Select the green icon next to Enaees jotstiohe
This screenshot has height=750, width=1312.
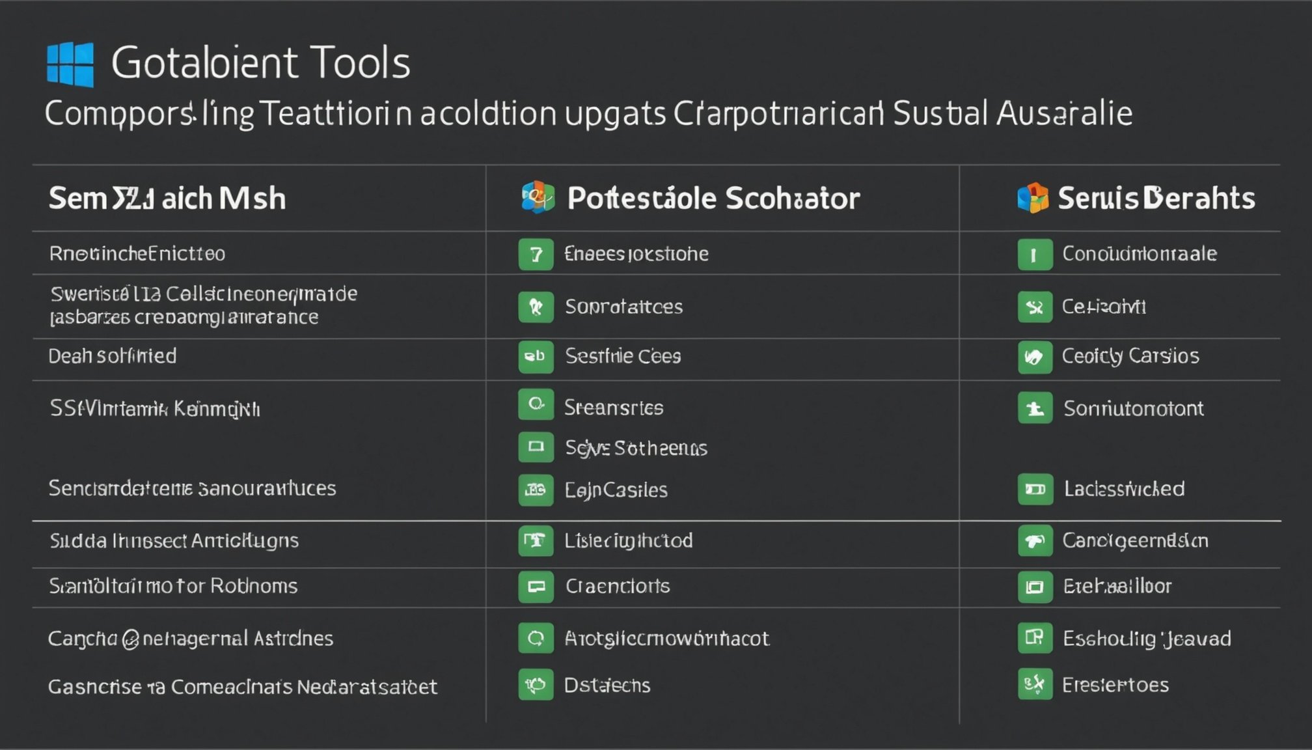(x=536, y=254)
